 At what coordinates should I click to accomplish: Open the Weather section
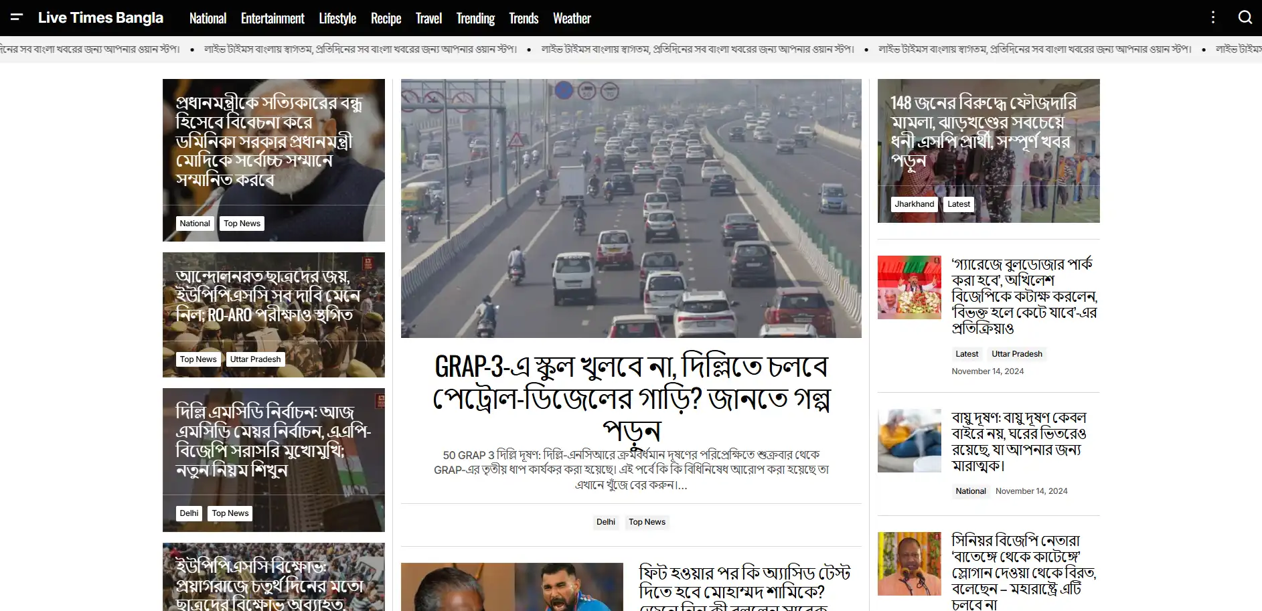[572, 19]
